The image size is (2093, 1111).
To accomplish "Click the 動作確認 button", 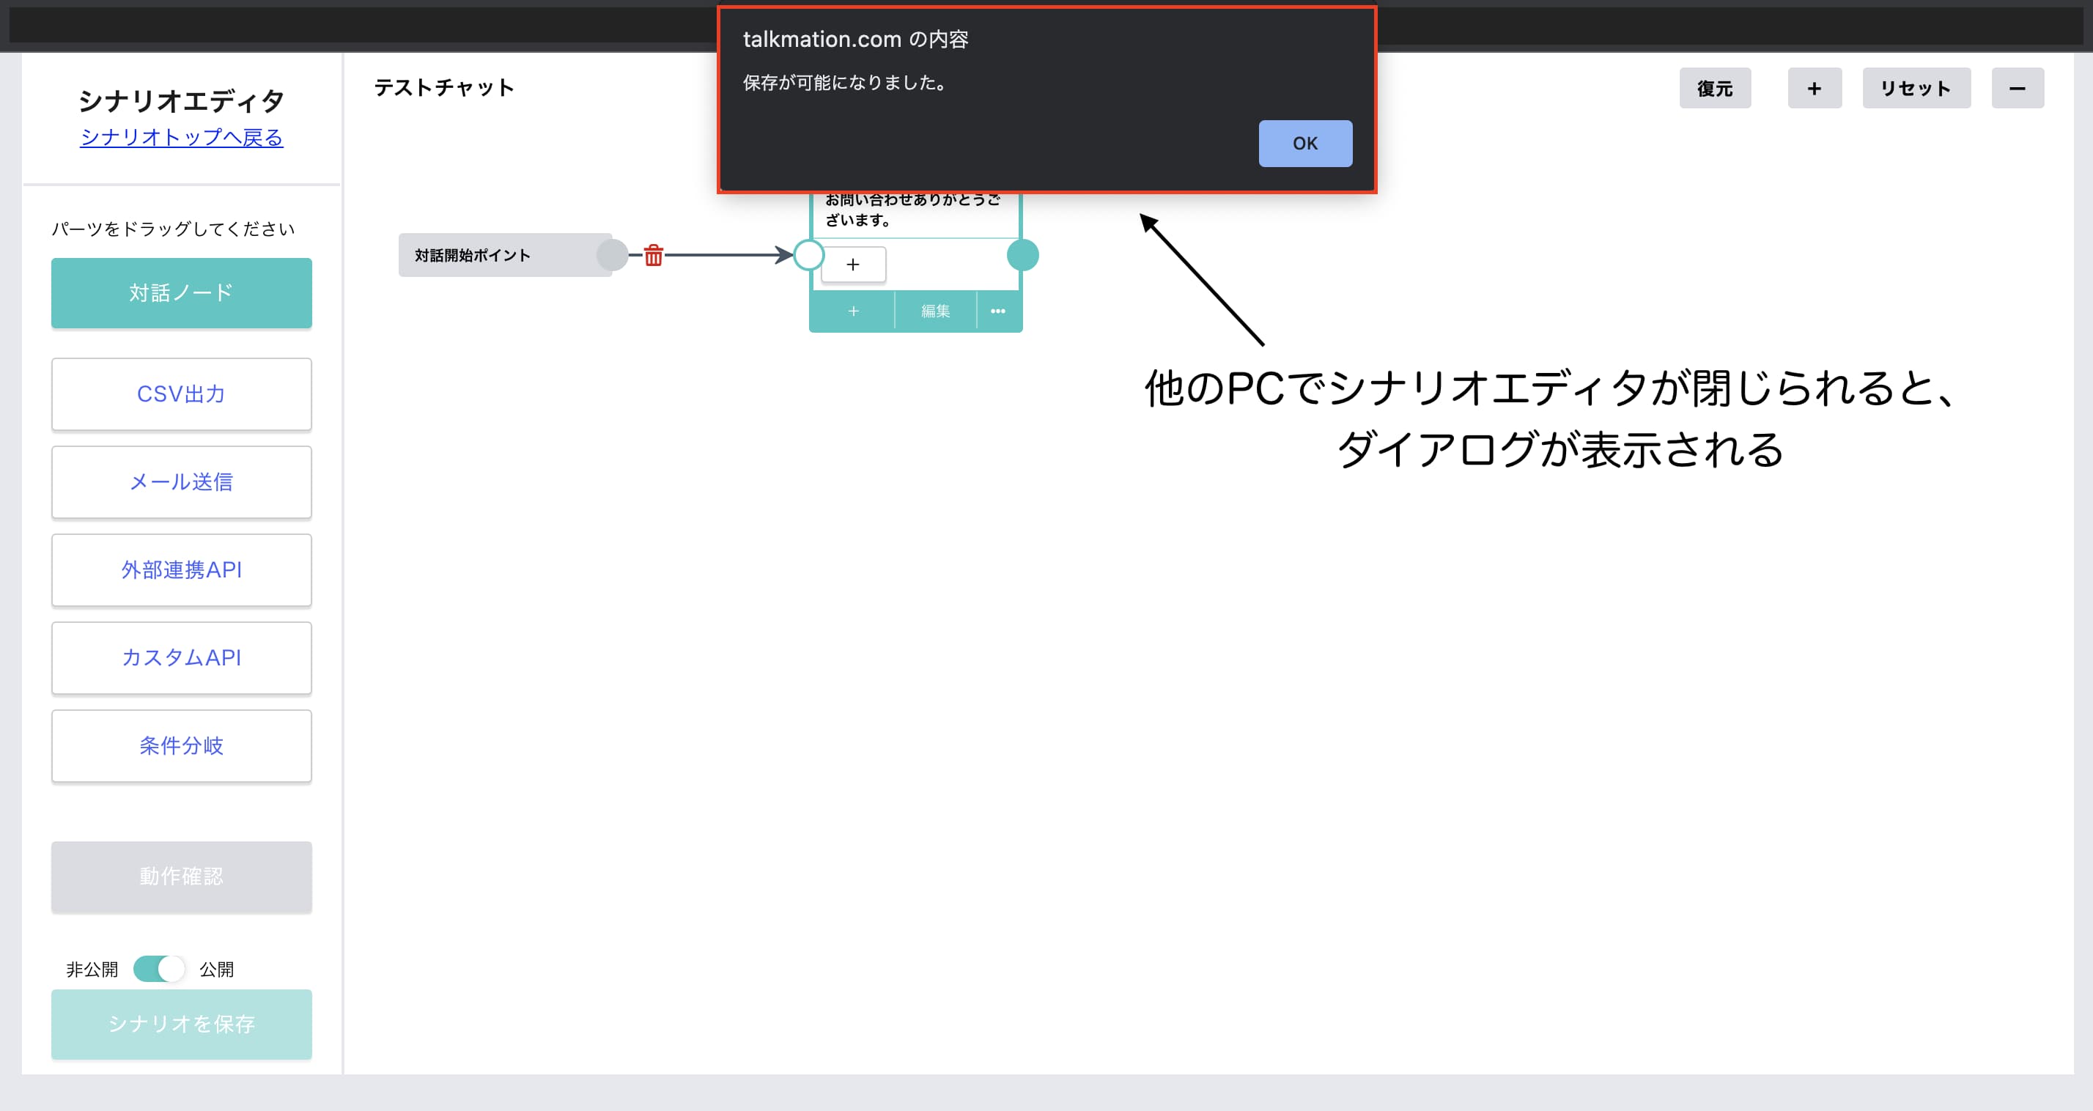I will click(x=181, y=876).
